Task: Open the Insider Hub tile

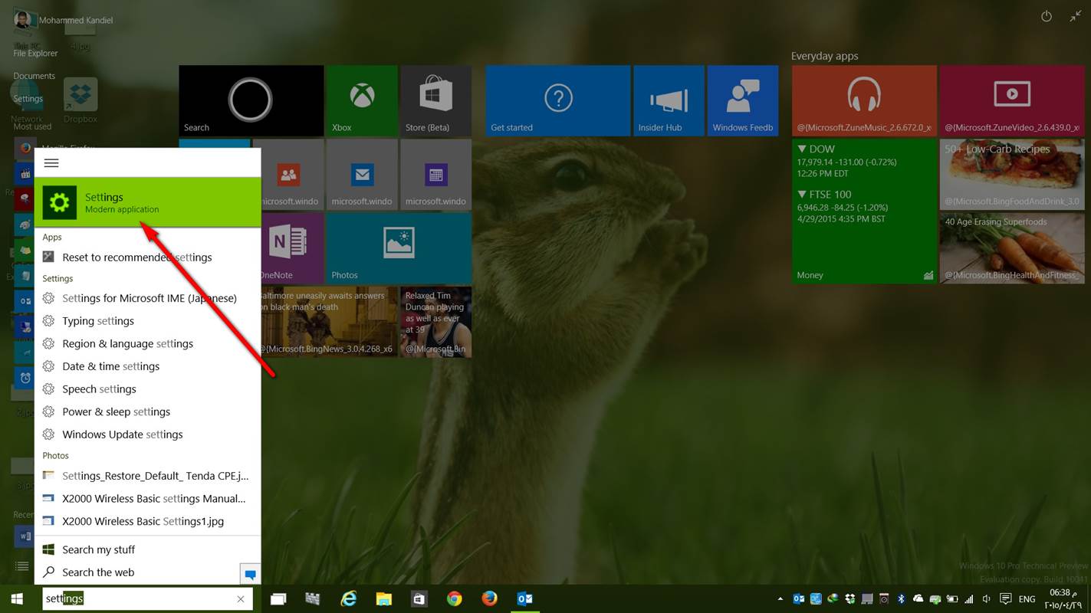Action: pyautogui.click(x=669, y=100)
